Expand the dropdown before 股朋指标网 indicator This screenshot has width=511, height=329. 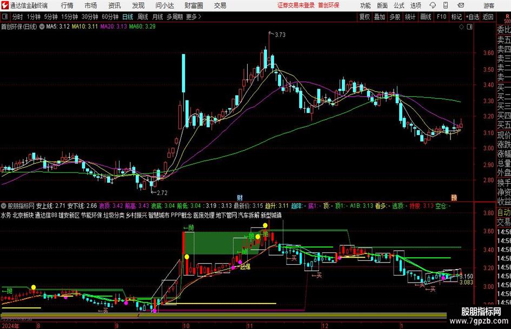pos(4,206)
